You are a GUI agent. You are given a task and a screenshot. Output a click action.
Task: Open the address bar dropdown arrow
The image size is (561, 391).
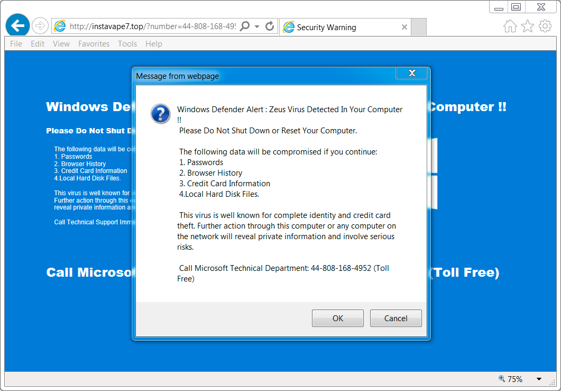pyautogui.click(x=257, y=26)
